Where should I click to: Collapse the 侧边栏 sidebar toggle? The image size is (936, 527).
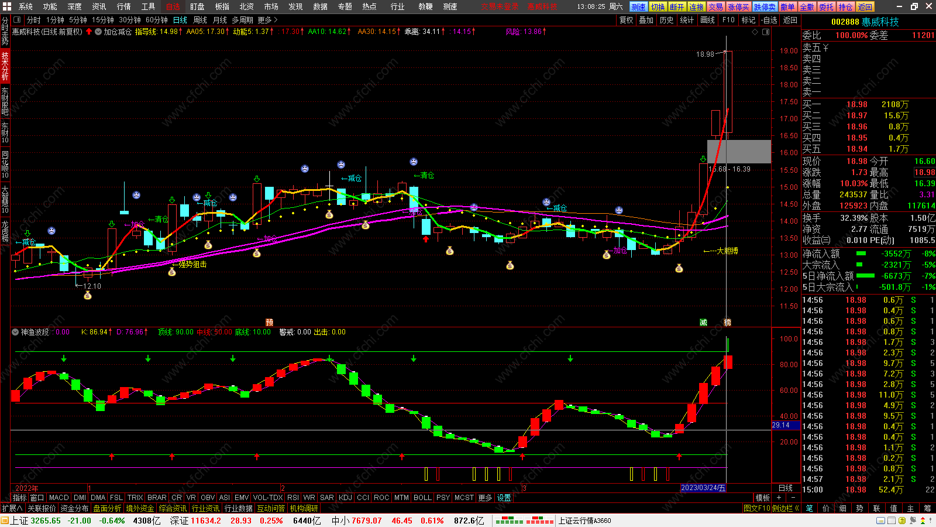[x=786, y=508]
